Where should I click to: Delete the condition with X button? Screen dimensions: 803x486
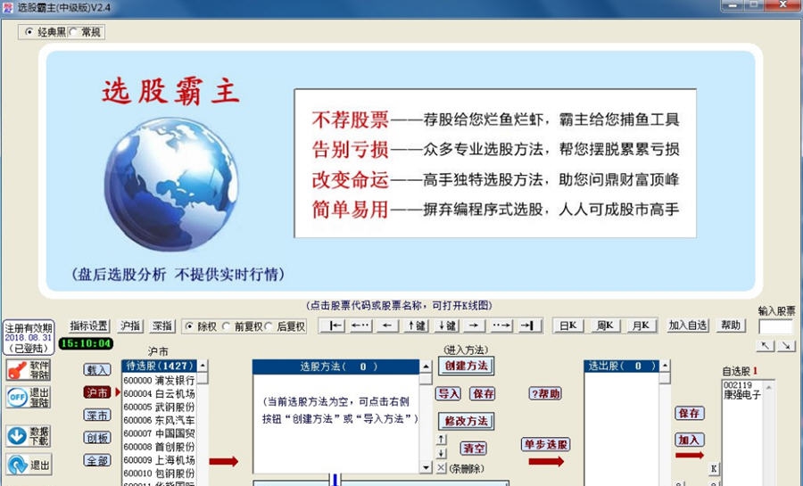coord(441,467)
